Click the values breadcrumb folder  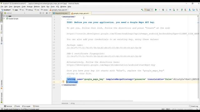(44, 10)
